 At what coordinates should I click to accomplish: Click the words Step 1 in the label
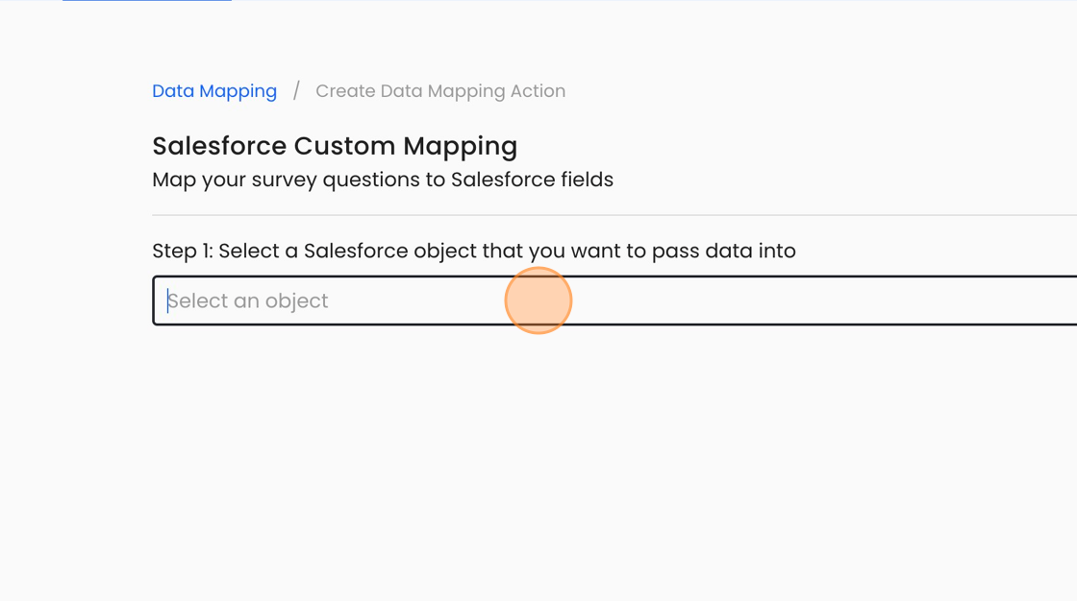tap(181, 251)
